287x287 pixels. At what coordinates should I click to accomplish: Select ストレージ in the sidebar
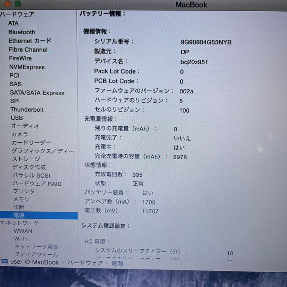(x=26, y=159)
